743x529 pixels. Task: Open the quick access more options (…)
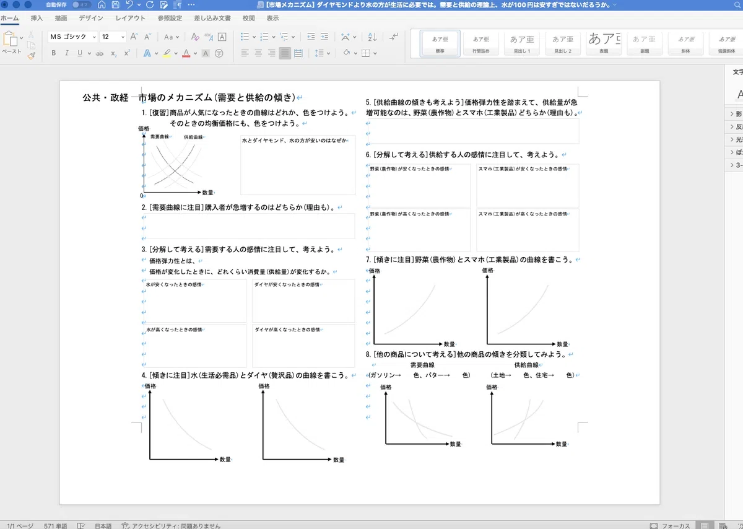(x=191, y=5)
